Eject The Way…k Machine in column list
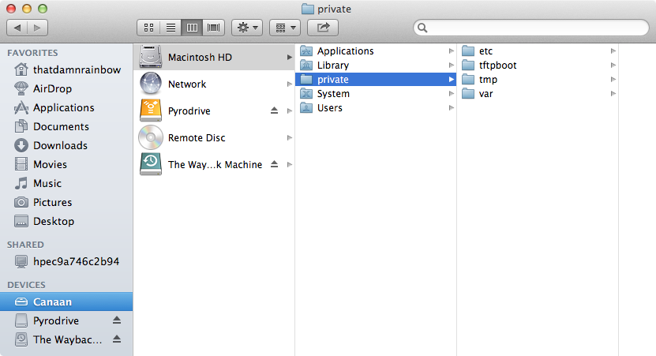656x356 pixels. 274,164
